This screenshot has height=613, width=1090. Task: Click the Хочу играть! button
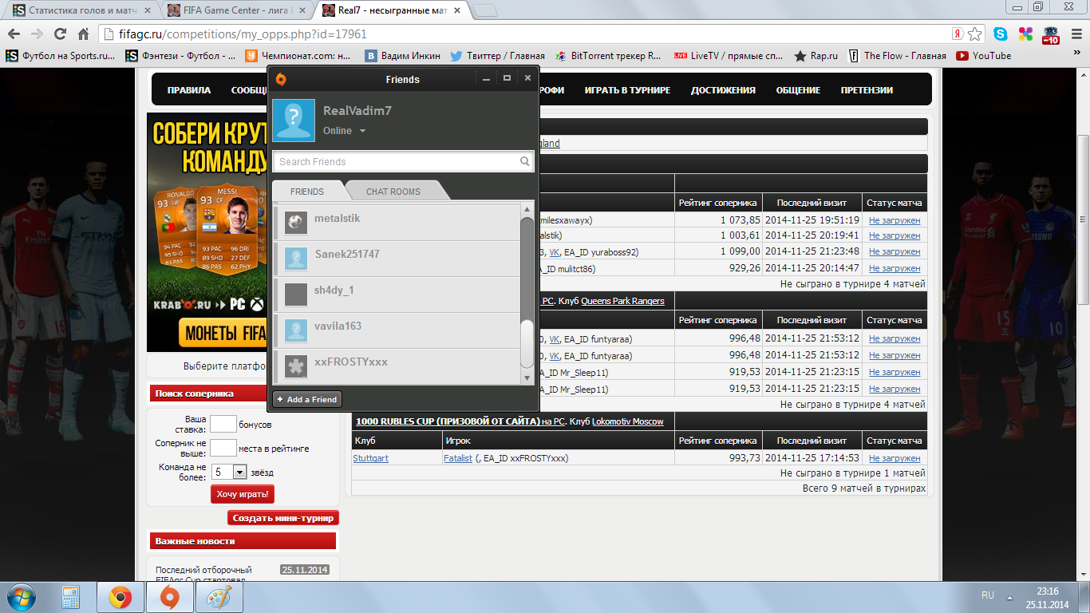tap(243, 495)
